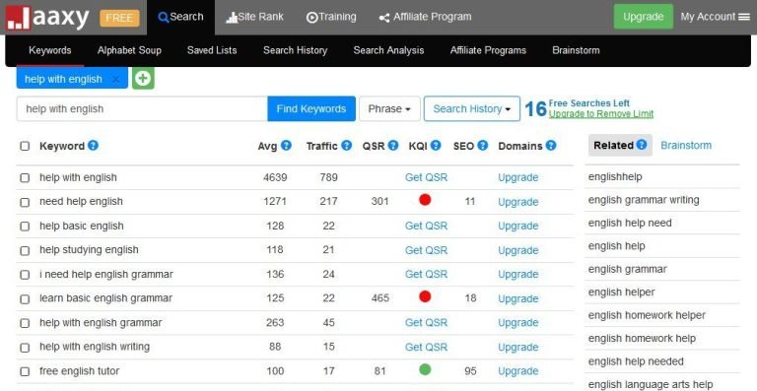Close the 'help with english' search tab
The image size is (757, 391).
pyautogui.click(x=115, y=80)
